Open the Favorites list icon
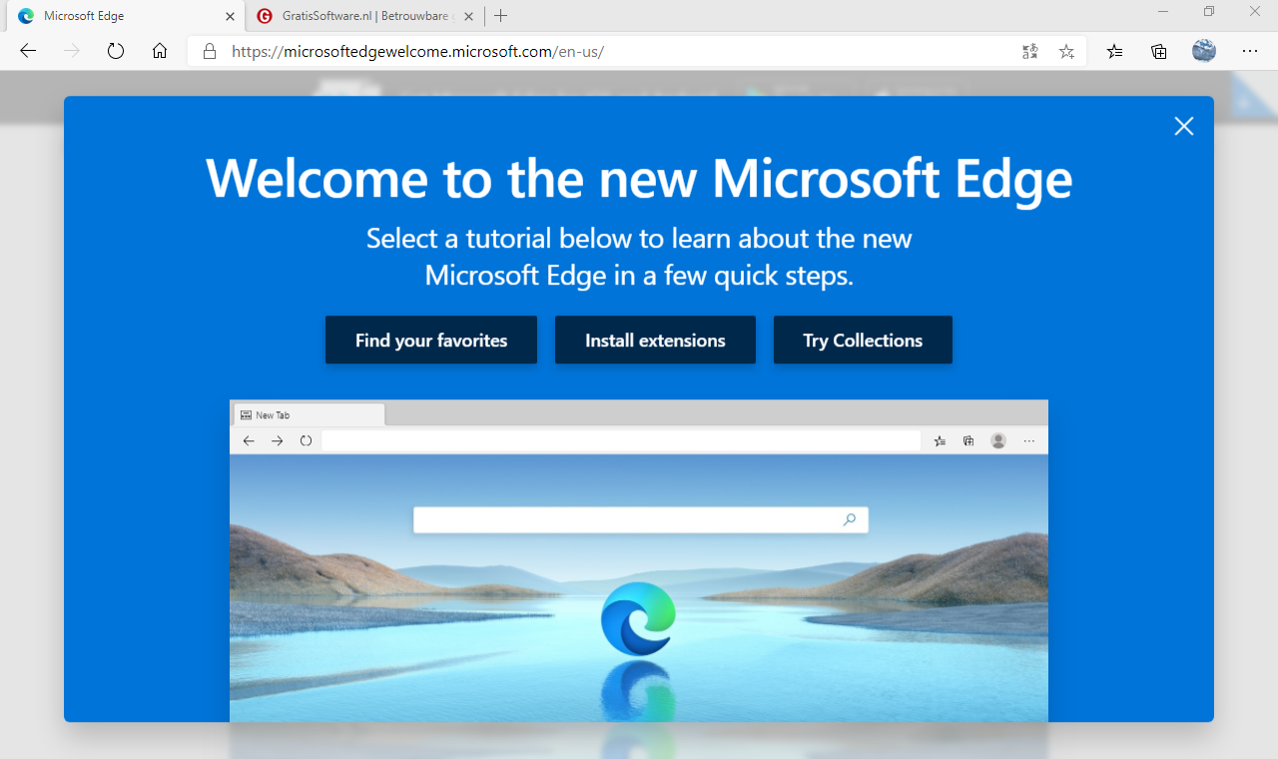 click(1115, 51)
